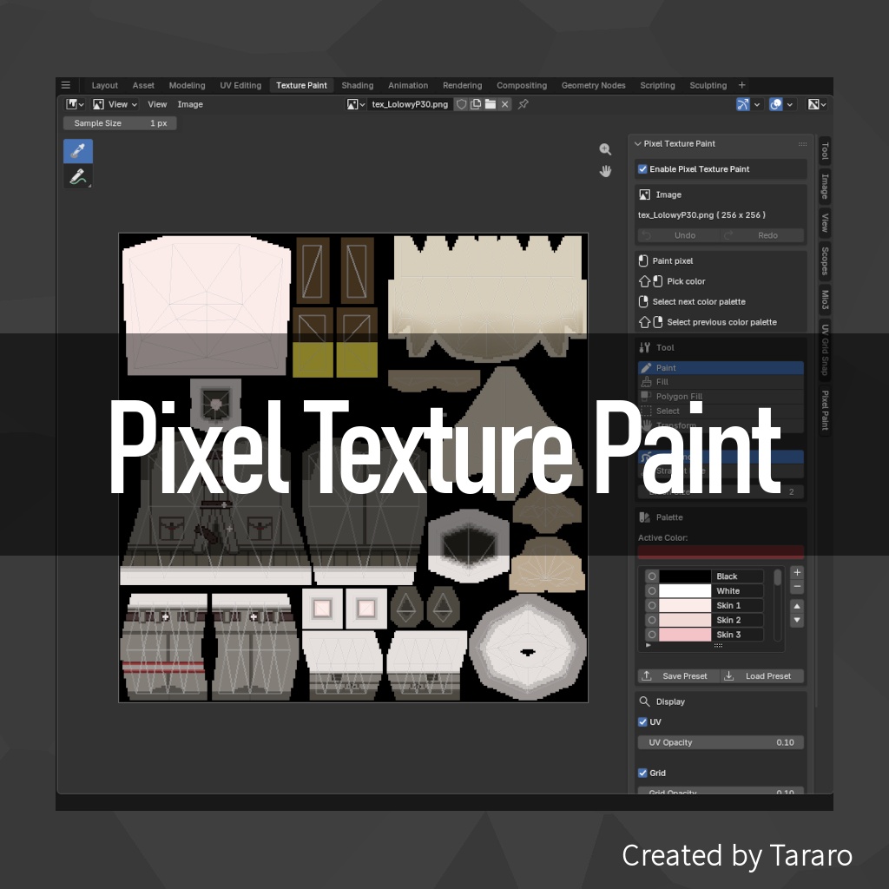Open the Image menu
This screenshot has height=889, width=889.
pyautogui.click(x=190, y=104)
